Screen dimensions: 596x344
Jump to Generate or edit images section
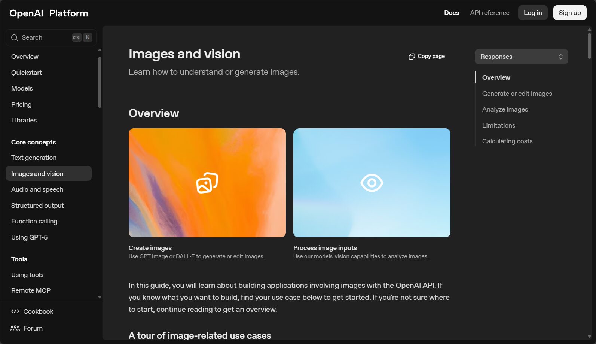[x=517, y=94]
